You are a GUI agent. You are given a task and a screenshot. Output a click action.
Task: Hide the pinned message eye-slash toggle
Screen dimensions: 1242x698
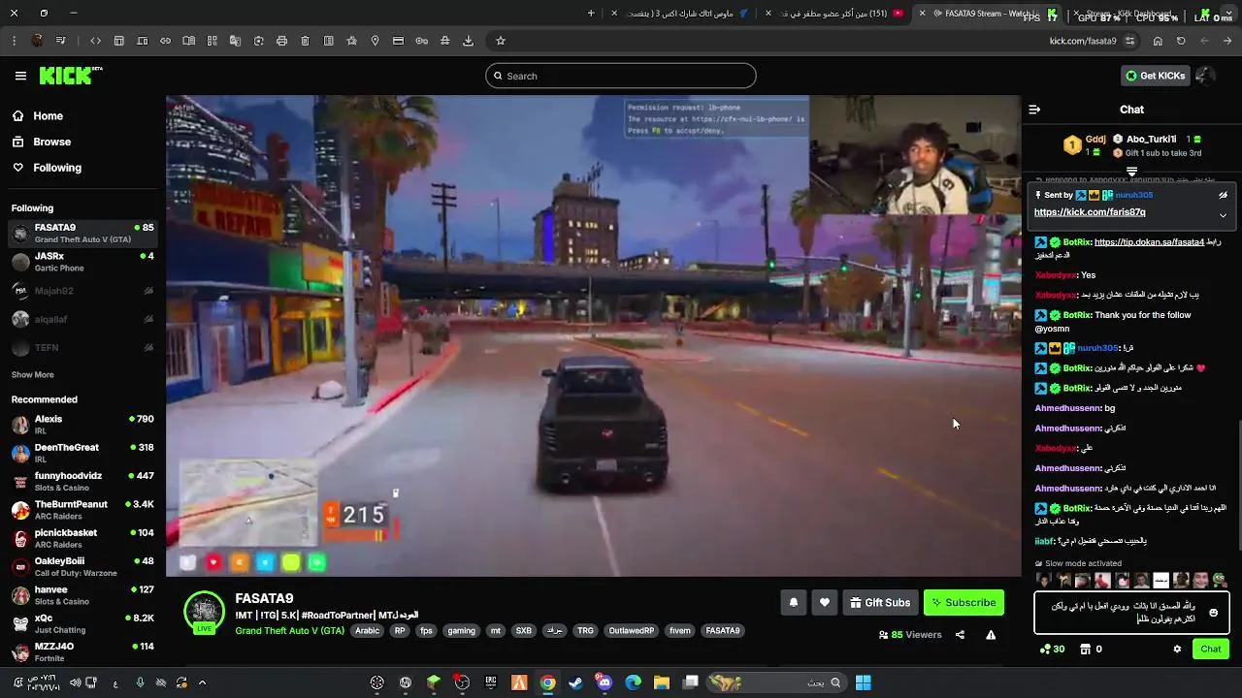point(1223,195)
